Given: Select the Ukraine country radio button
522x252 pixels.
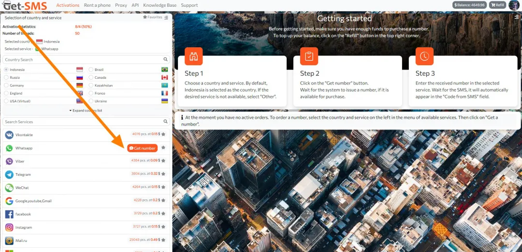Looking at the screenshot, I should 91,101.
